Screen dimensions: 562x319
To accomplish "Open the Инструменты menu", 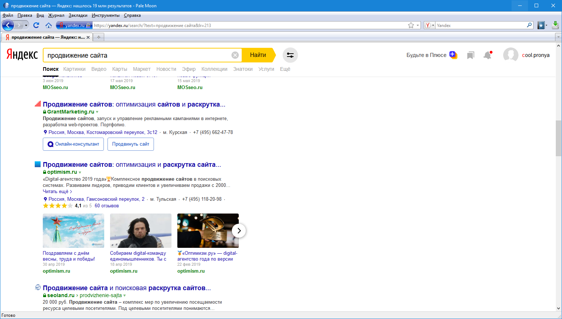I will 105,15.
